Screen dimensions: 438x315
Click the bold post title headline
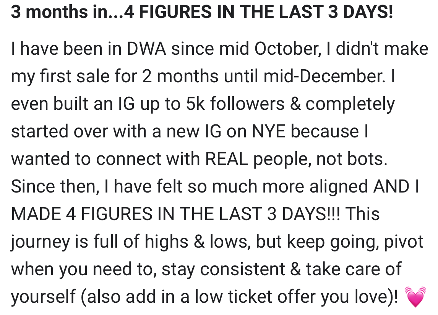click(202, 12)
